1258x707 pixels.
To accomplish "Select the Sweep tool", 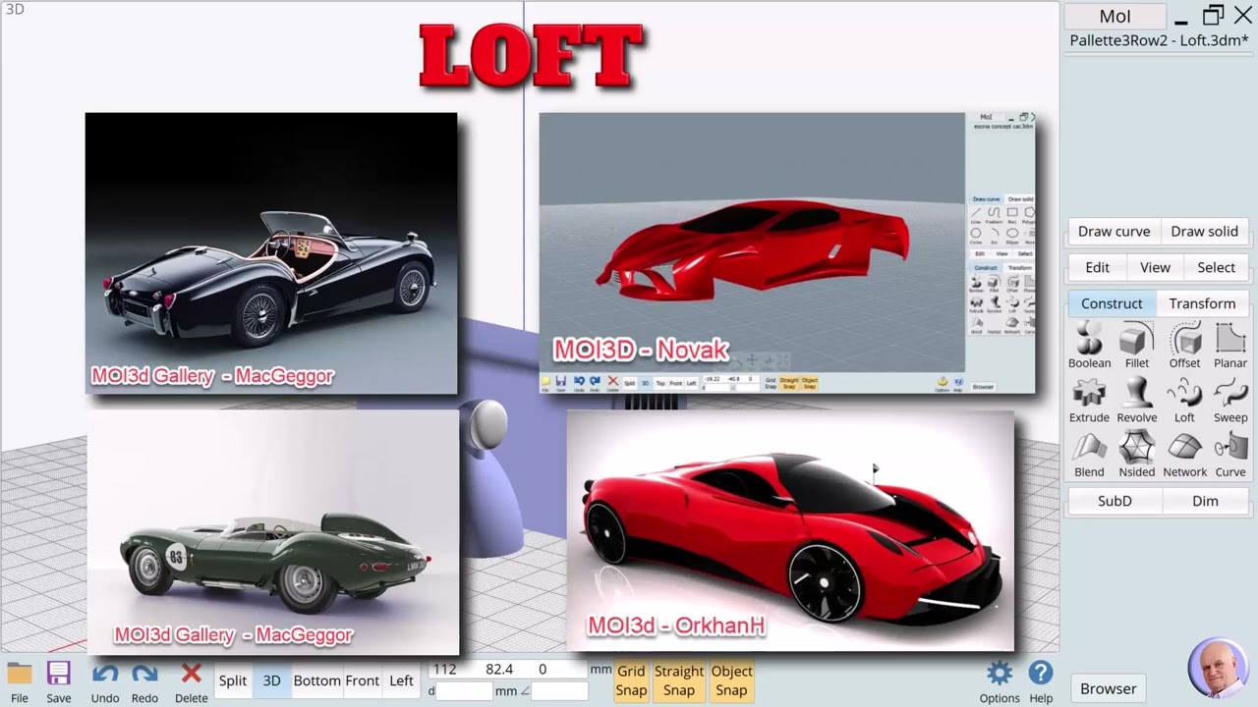I will point(1230,402).
